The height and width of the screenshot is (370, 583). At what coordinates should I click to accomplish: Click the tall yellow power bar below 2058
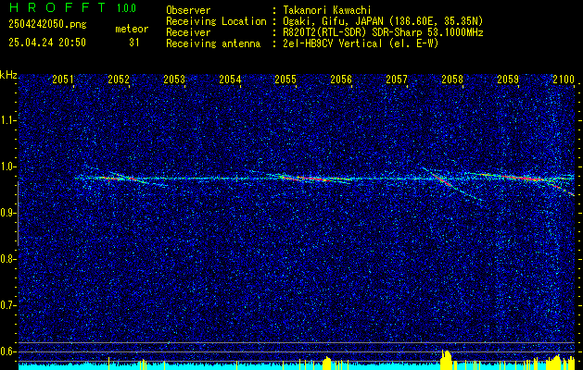446,360
